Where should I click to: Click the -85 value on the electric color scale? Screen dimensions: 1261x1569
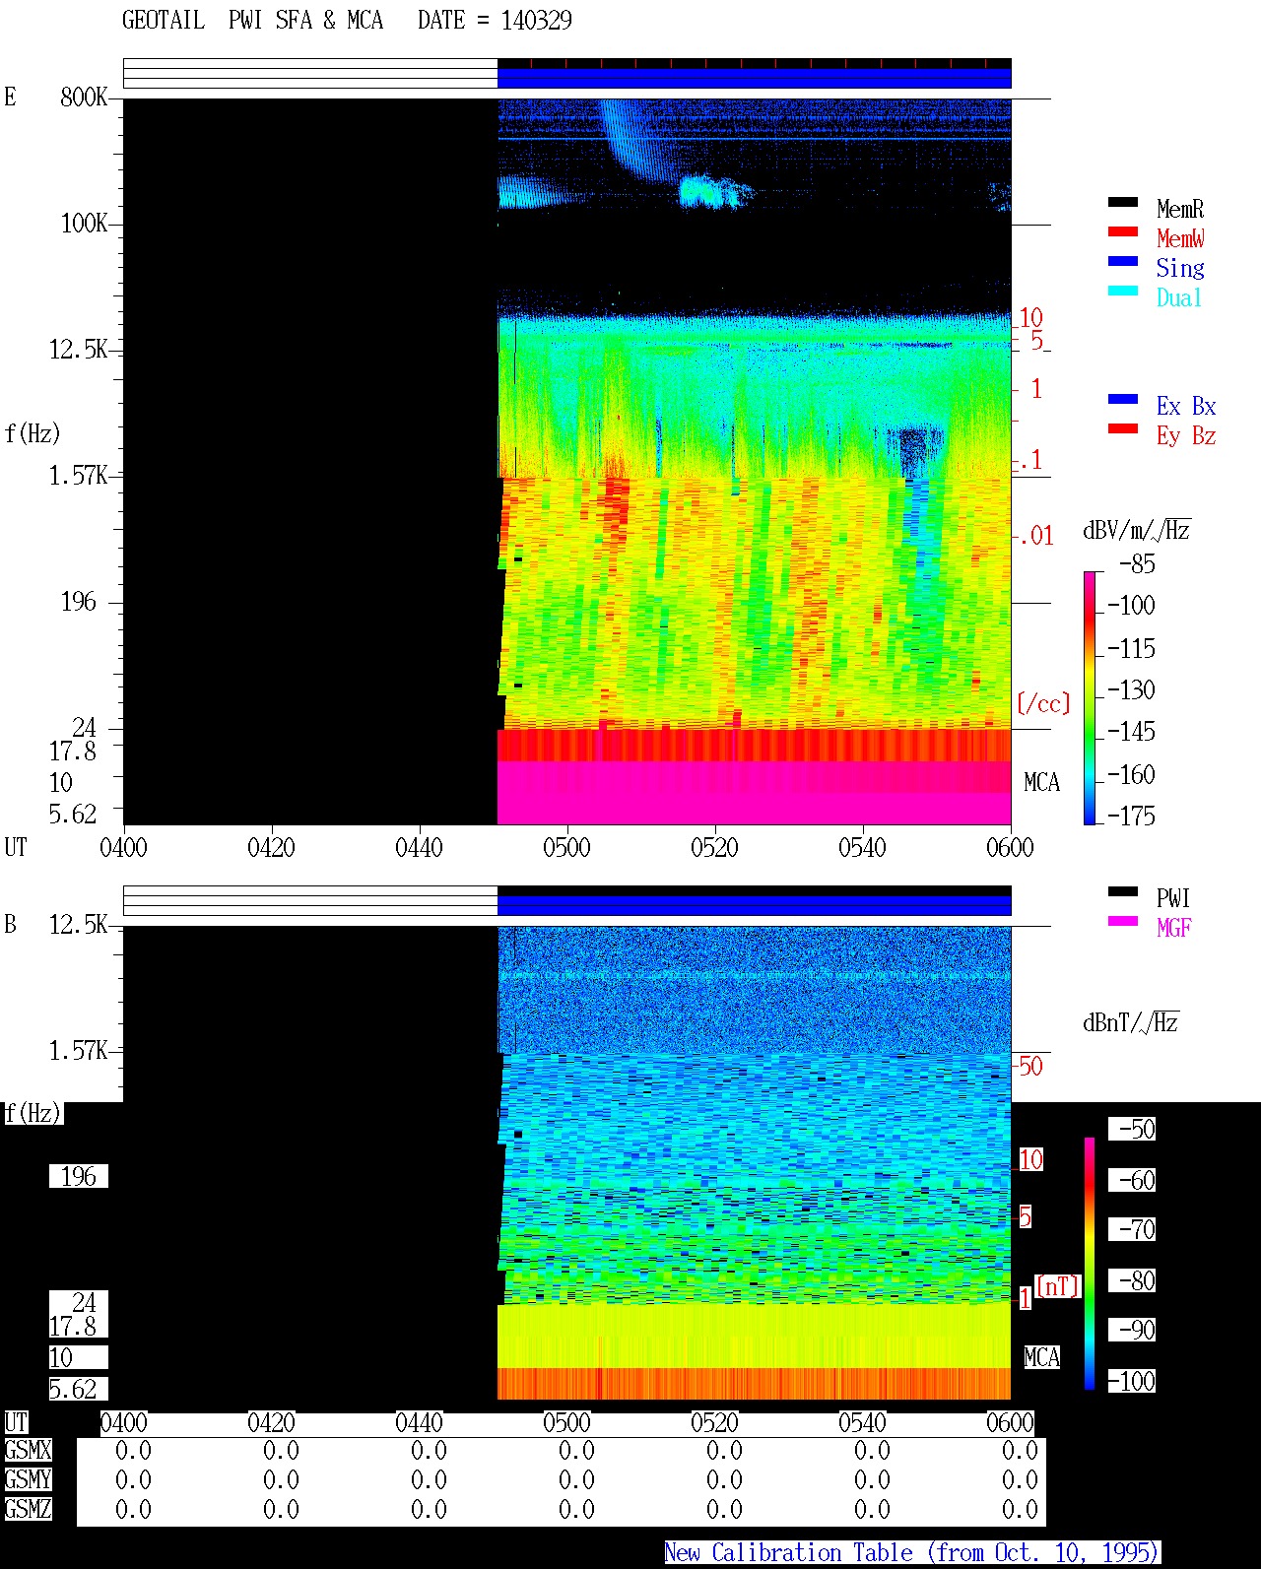point(1137,564)
